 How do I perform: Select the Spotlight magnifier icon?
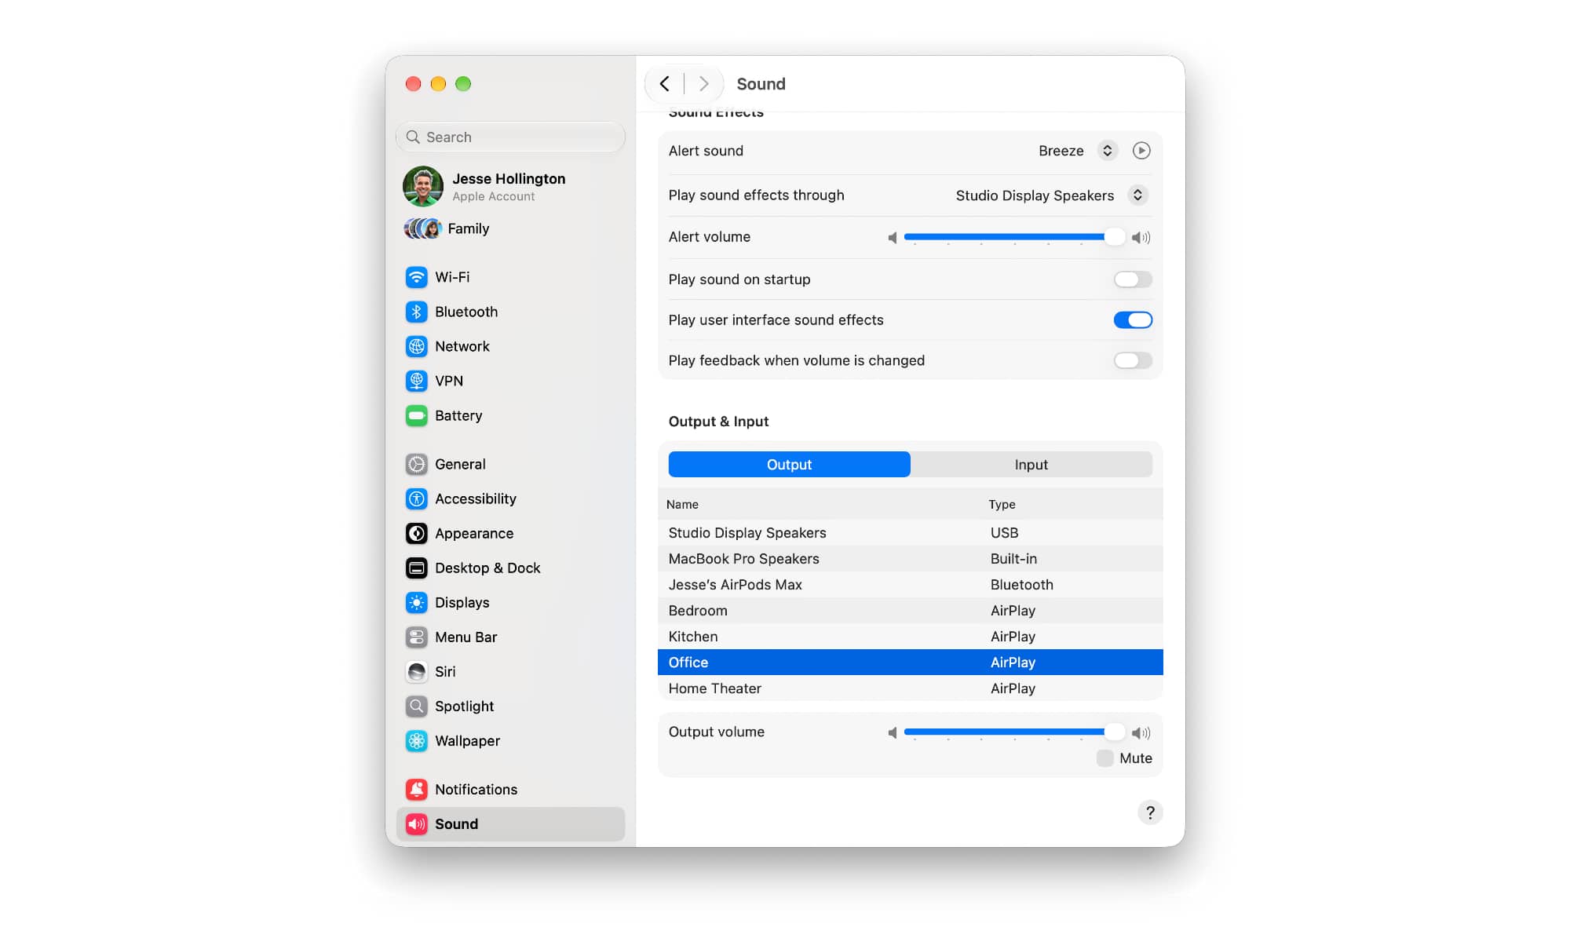pyautogui.click(x=416, y=706)
